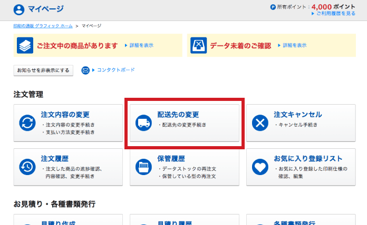The image size is (367, 225).
Task: Click the envelope contact board icon
Action: coord(85,70)
